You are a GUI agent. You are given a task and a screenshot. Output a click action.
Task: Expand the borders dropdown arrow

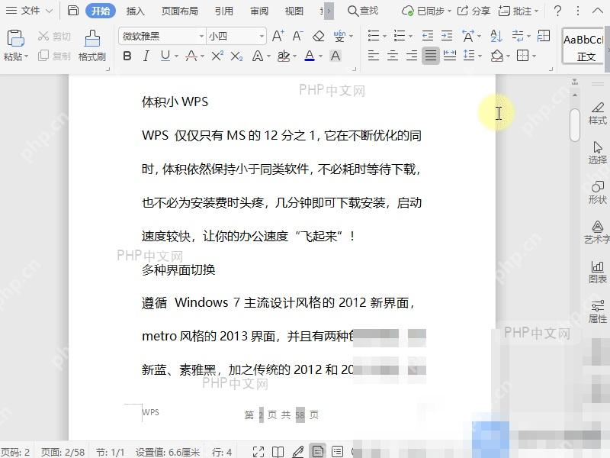pyautogui.click(x=535, y=56)
